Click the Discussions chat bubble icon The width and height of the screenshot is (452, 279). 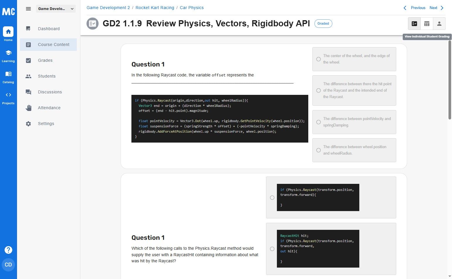click(x=28, y=92)
